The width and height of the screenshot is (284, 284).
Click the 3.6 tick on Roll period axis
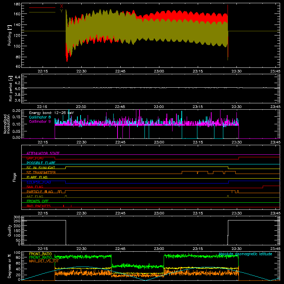[x=17, y=100]
